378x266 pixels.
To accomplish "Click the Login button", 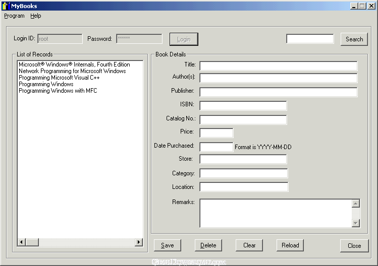I will coord(184,39).
